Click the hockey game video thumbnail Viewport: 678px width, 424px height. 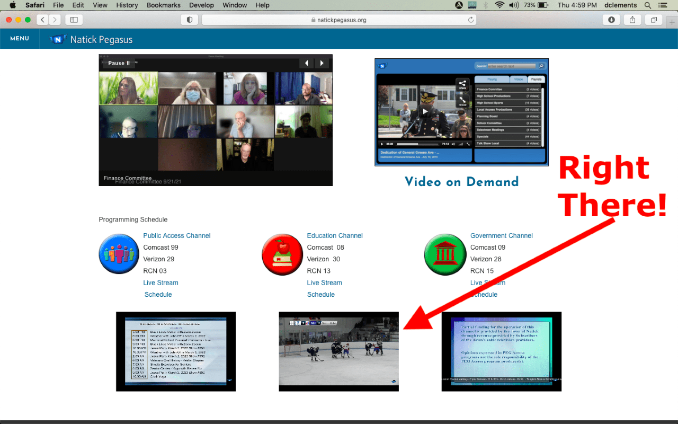339,351
